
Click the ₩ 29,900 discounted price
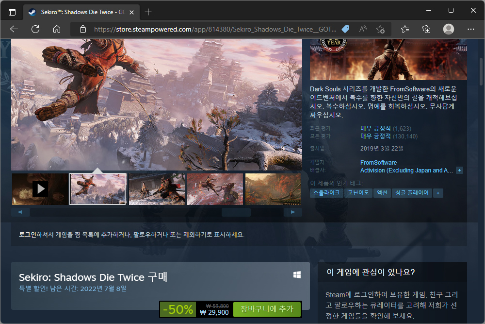coord(214,312)
